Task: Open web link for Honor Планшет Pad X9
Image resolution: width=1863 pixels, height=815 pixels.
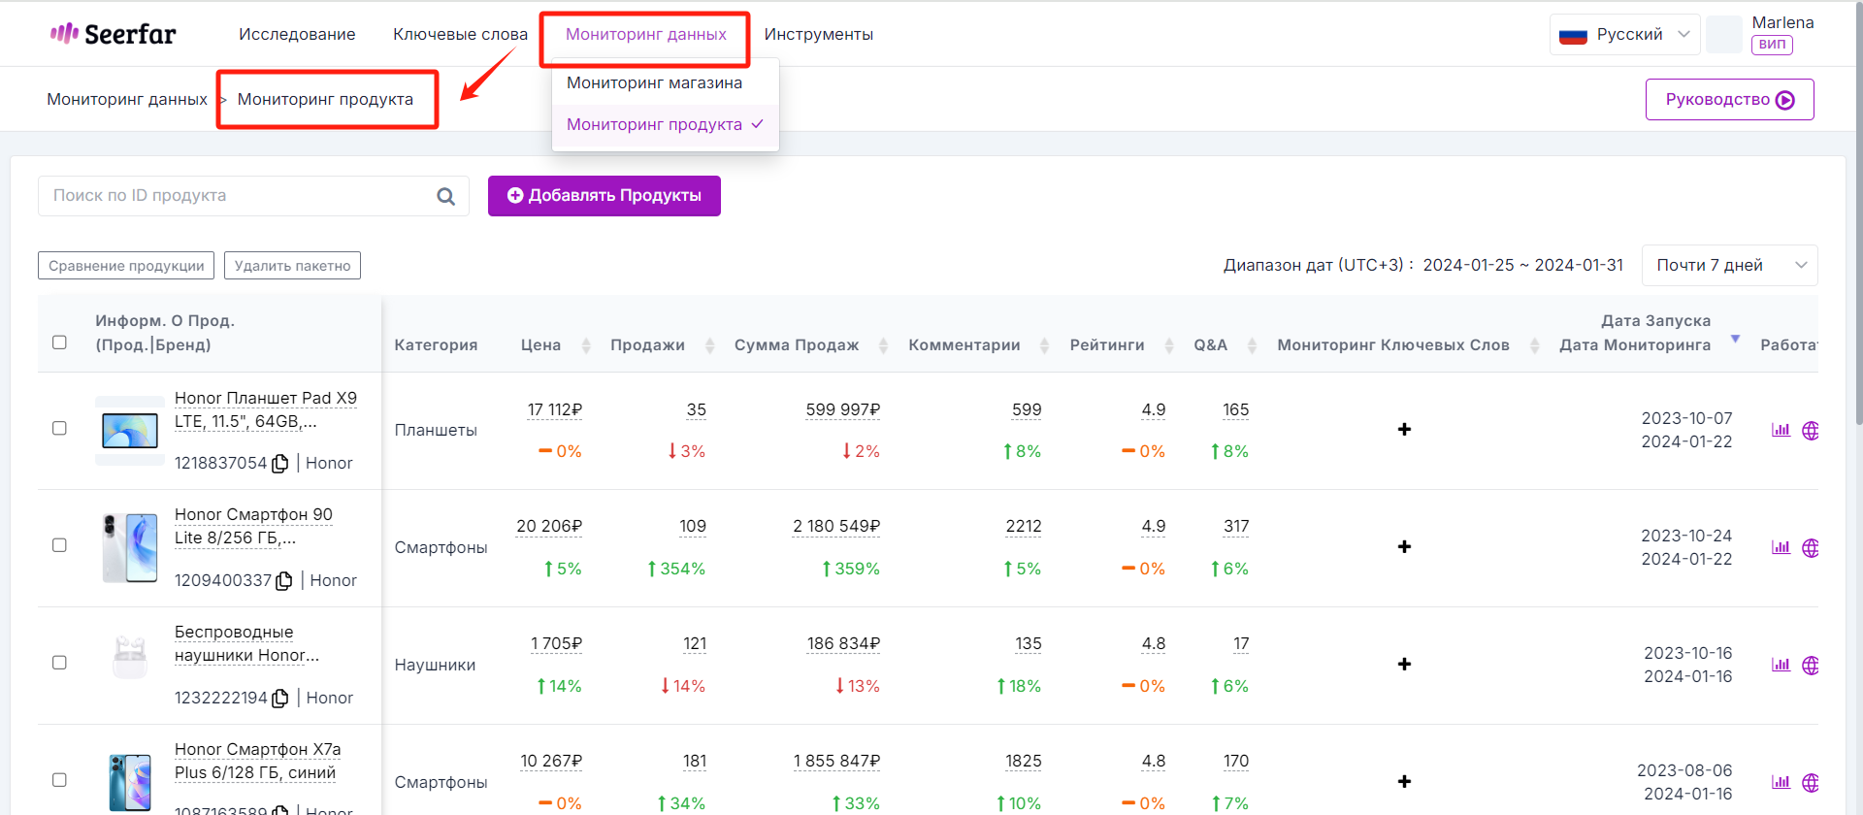Action: click(x=1811, y=431)
